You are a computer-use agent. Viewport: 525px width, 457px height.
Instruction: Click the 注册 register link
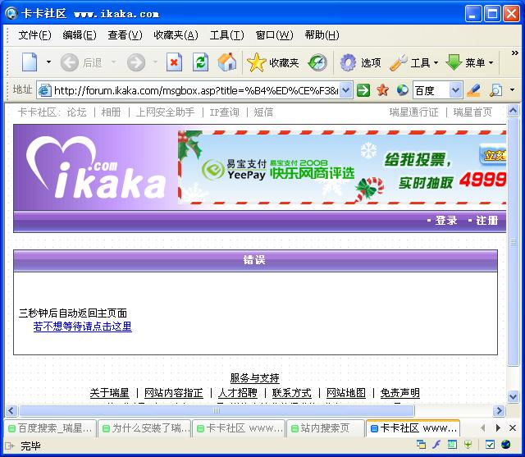pyautogui.click(x=487, y=221)
